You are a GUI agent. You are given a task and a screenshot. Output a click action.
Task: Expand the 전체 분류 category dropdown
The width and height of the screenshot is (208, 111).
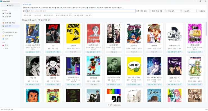[x=145, y=11]
